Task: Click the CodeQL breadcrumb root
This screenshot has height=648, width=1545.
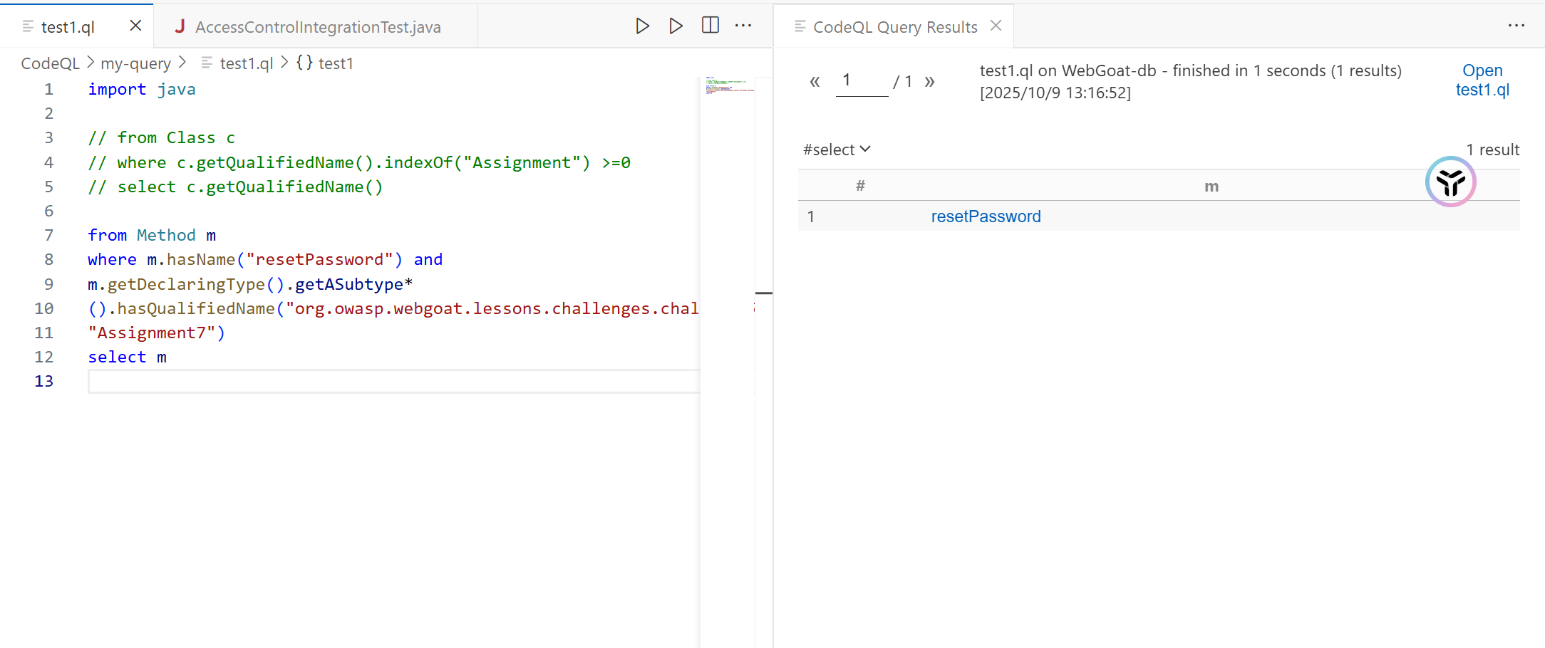Action: tap(50, 63)
